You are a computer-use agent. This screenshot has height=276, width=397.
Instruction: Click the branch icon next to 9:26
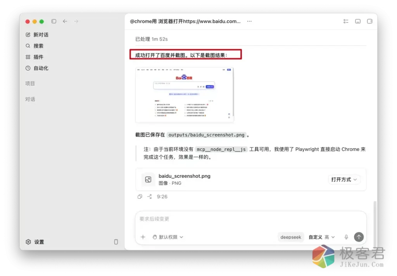click(150, 196)
